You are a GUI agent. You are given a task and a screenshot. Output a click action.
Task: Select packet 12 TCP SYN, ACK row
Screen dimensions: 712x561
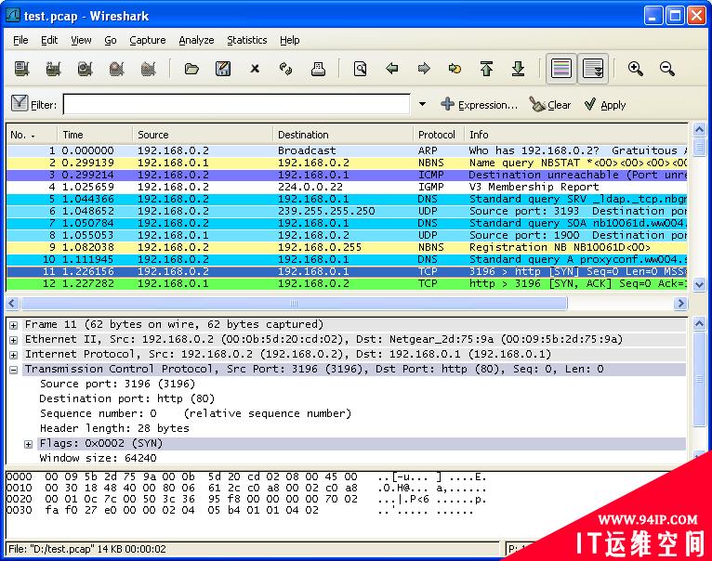[347, 283]
